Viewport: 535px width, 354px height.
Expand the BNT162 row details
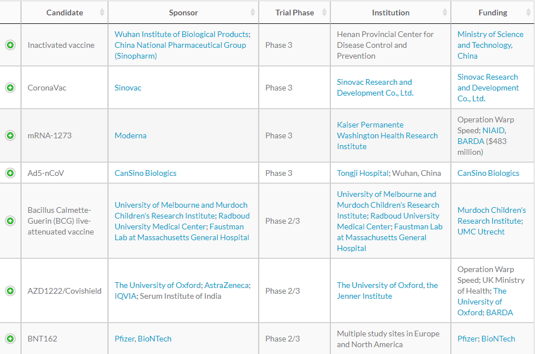[x=10, y=339]
